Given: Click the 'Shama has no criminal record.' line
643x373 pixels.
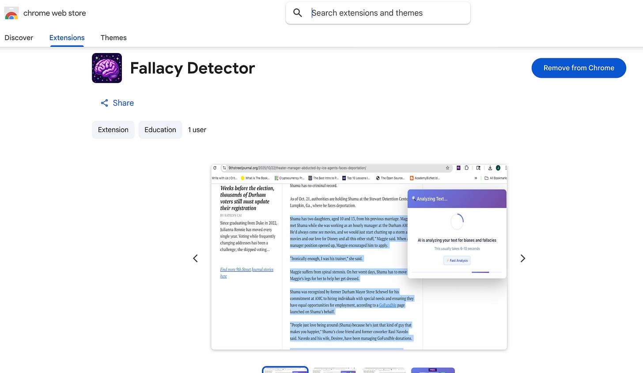Looking at the screenshot, I should 314,186.
